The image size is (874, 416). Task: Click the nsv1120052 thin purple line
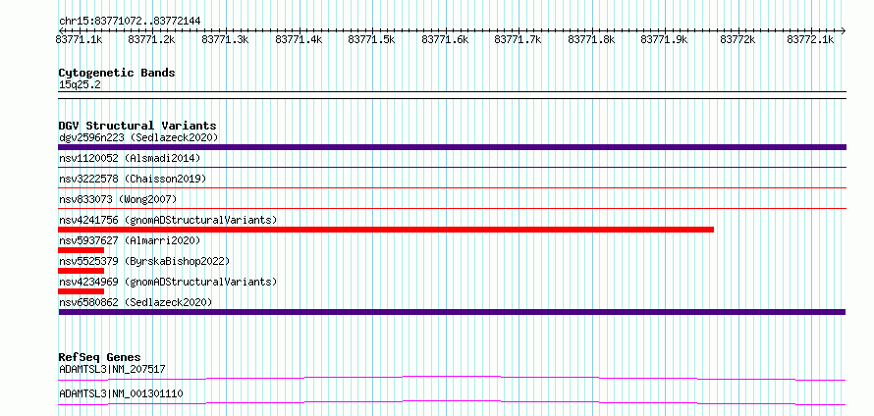(452, 167)
